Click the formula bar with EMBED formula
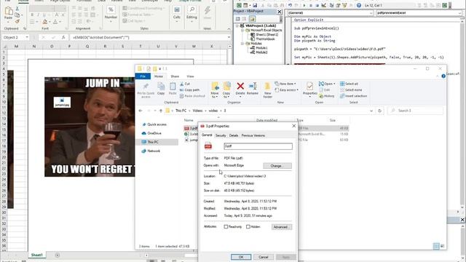Screen dimensions: 466x262 tap(149, 37)
